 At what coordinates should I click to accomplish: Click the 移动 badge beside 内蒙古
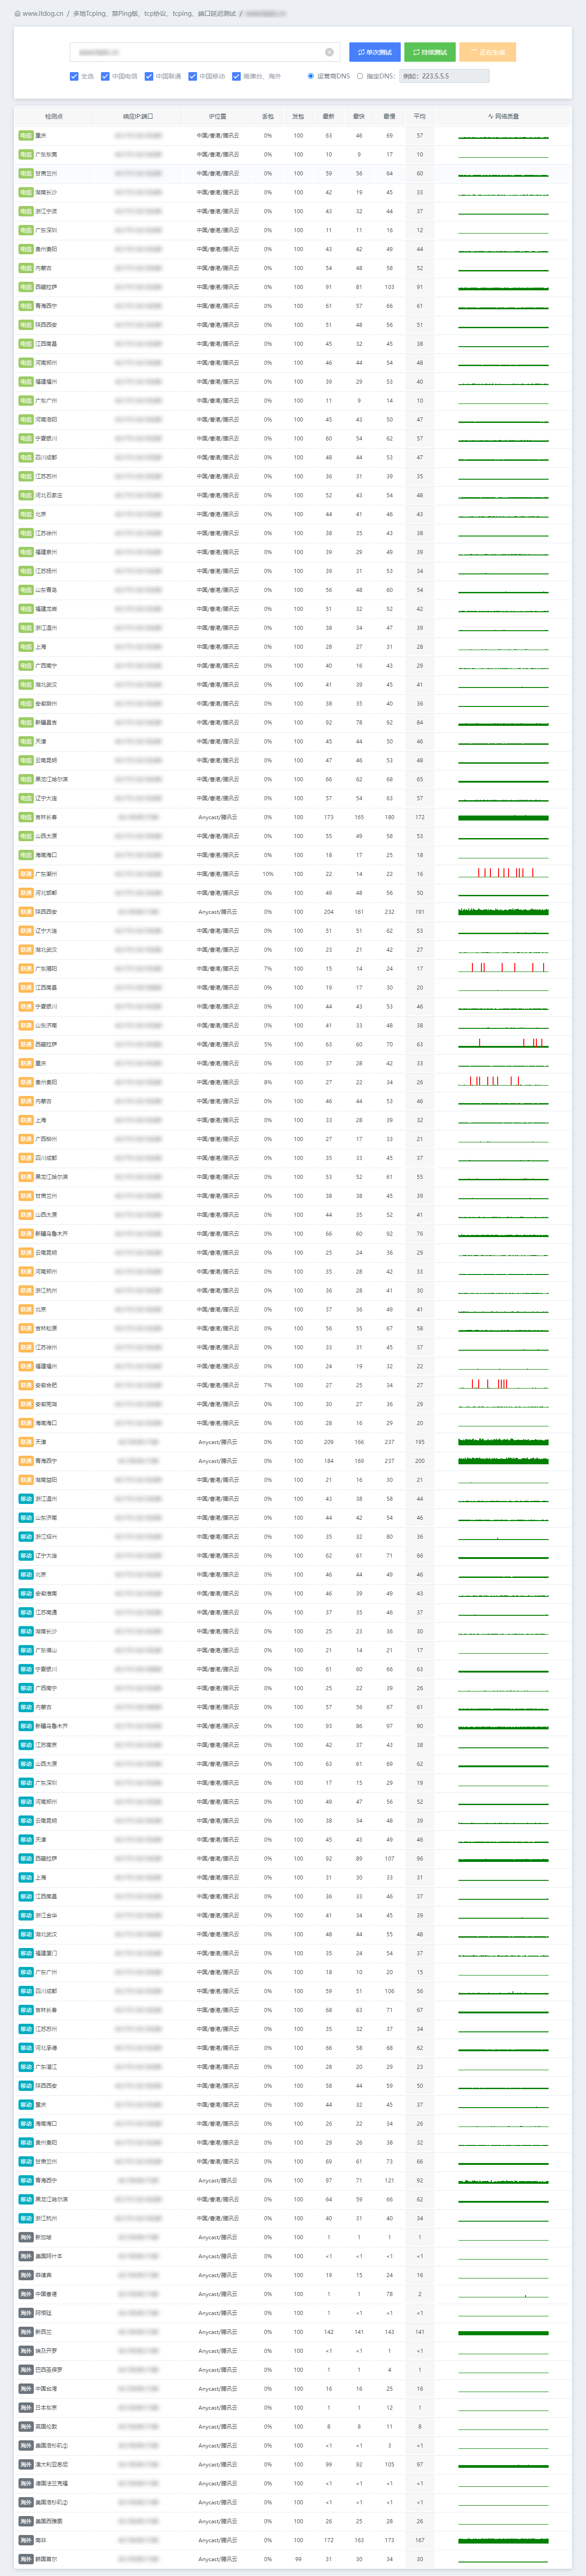point(26,1707)
